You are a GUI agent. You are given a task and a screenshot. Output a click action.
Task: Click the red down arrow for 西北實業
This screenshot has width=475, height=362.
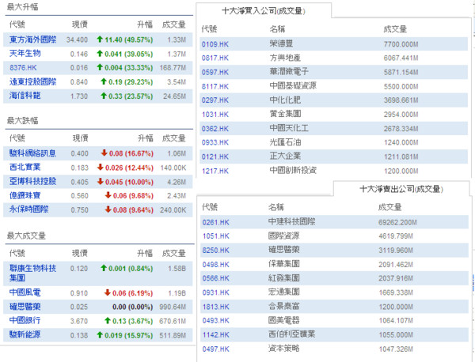(x=101, y=167)
